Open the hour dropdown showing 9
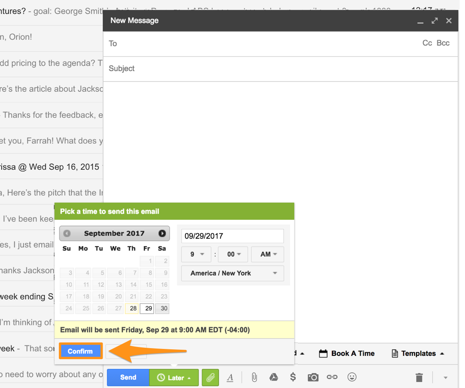The width and height of the screenshot is (465, 388). (x=196, y=254)
